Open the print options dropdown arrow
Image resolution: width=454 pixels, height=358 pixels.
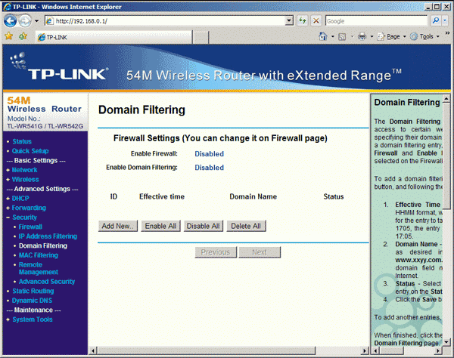pyautogui.click(x=372, y=37)
